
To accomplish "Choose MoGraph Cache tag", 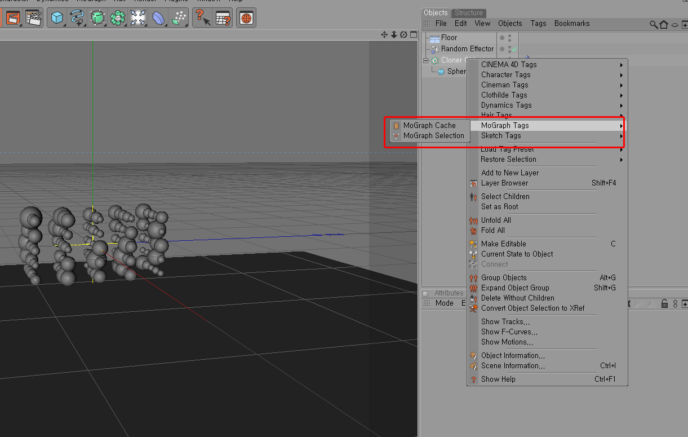I will pos(429,125).
